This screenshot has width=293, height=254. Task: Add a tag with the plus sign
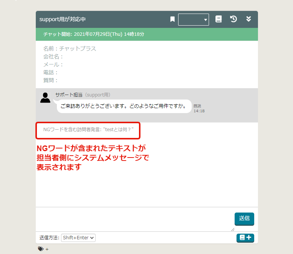tap(47, 249)
